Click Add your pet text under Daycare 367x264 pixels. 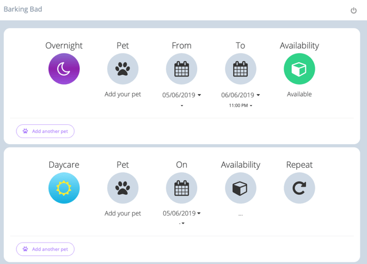(x=123, y=213)
